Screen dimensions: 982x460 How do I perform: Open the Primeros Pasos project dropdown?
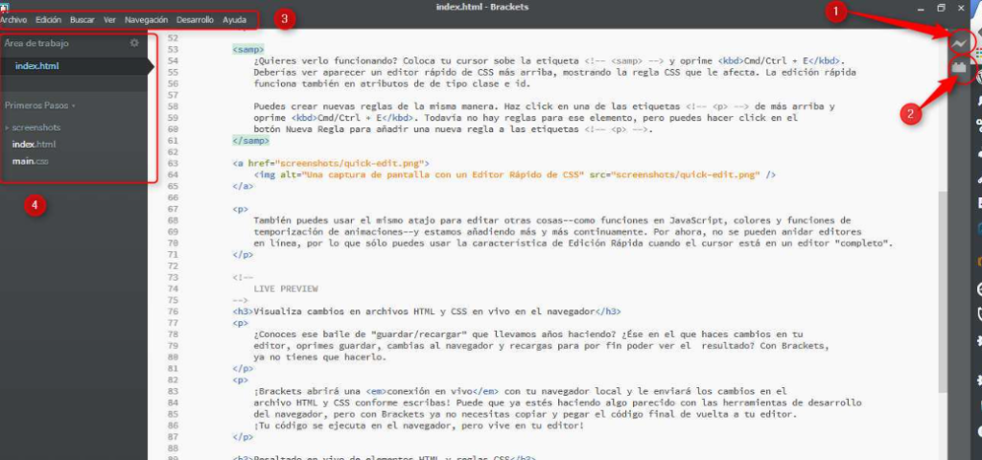coord(39,105)
